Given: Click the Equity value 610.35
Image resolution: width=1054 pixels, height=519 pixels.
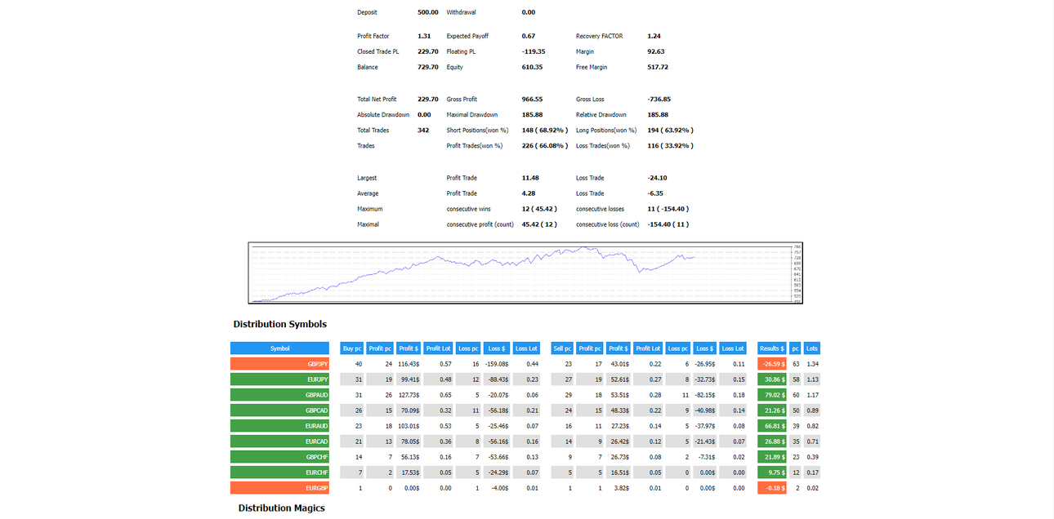Looking at the screenshot, I should pos(532,67).
